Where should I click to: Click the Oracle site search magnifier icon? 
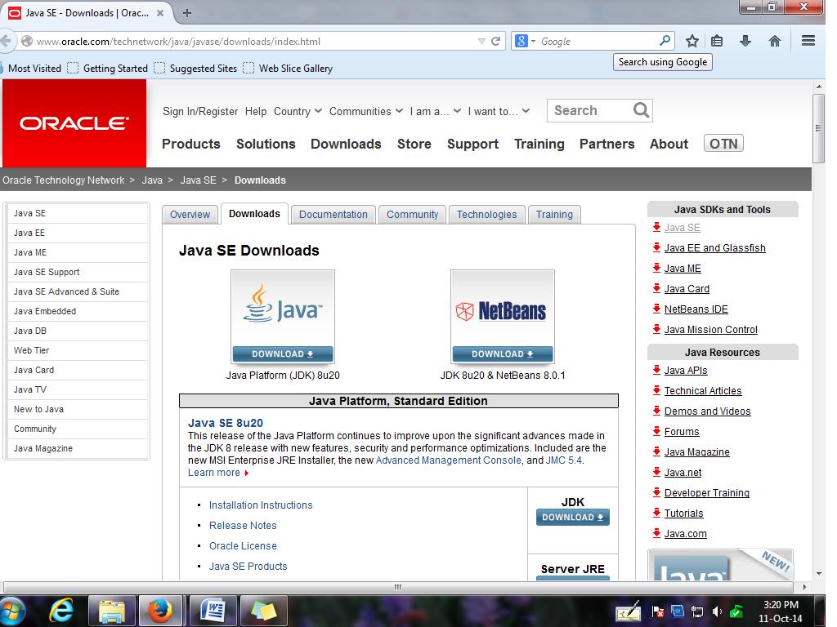[641, 110]
